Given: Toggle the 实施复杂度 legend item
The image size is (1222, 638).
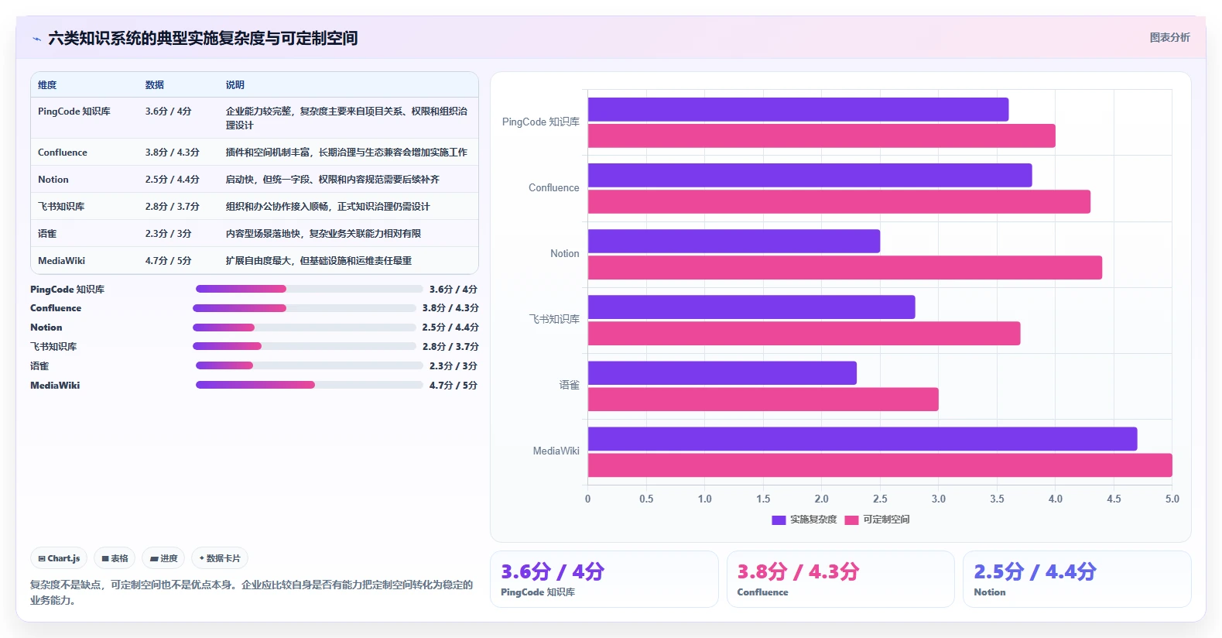Looking at the screenshot, I should 804,520.
